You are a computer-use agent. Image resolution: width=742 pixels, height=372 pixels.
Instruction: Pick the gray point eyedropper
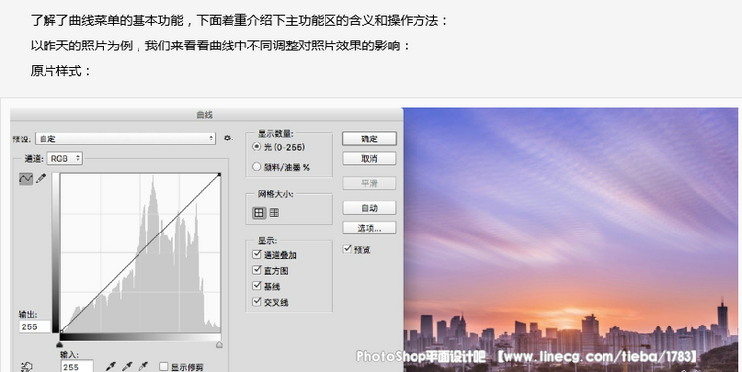(x=127, y=366)
